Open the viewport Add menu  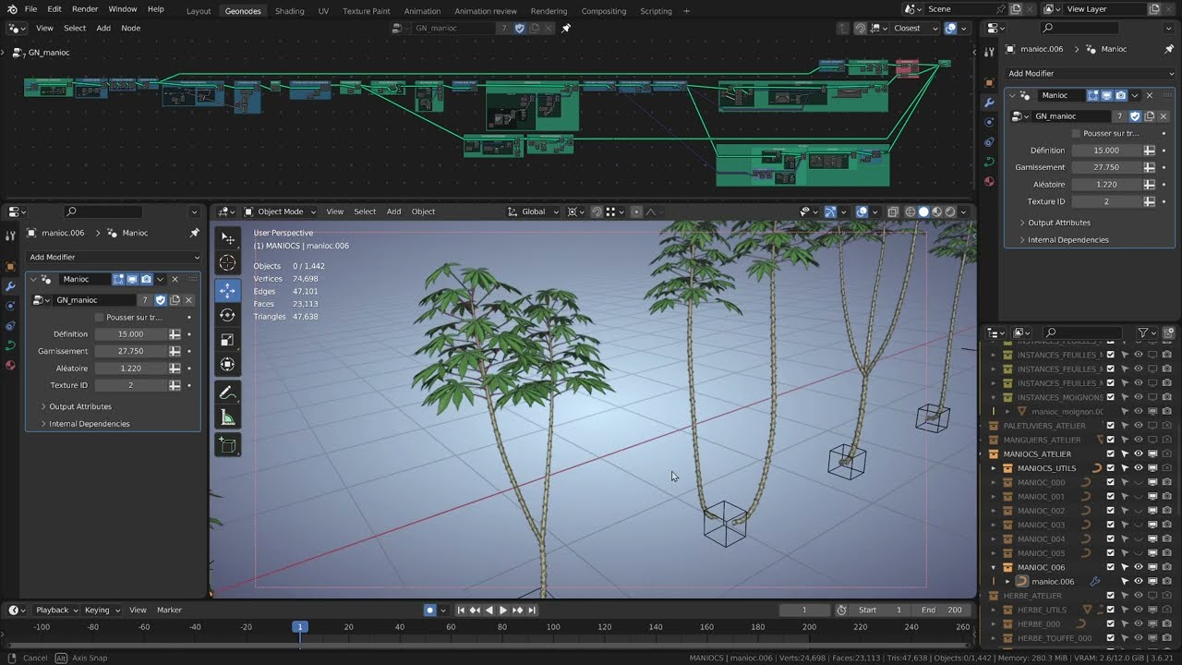click(393, 212)
